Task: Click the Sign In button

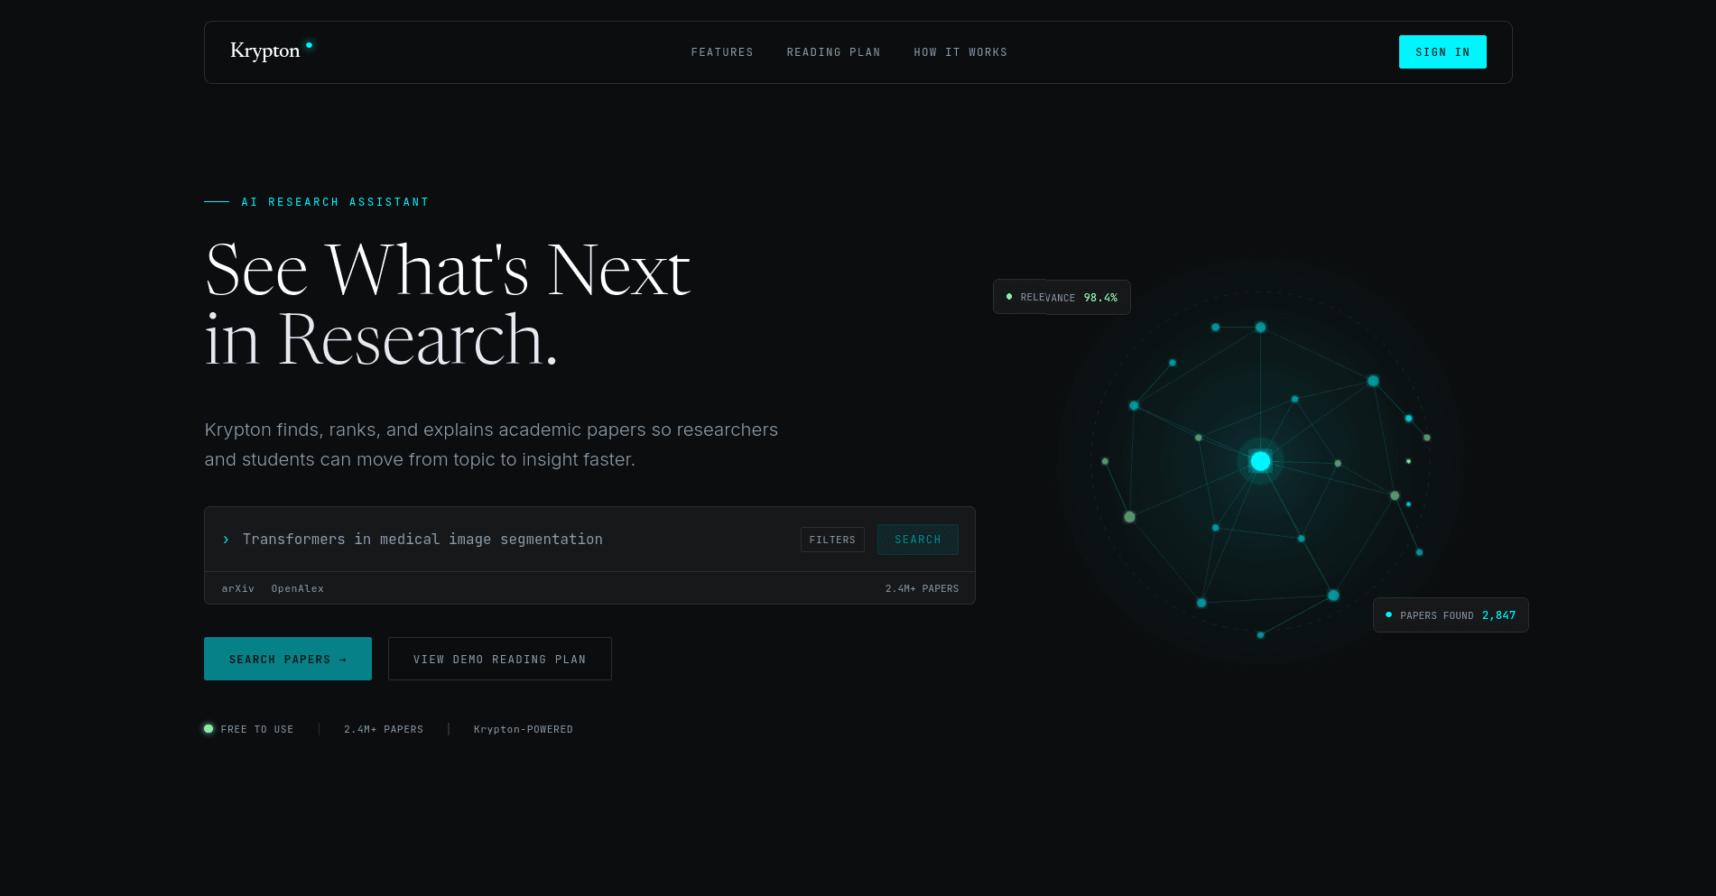Action: pos(1442,52)
